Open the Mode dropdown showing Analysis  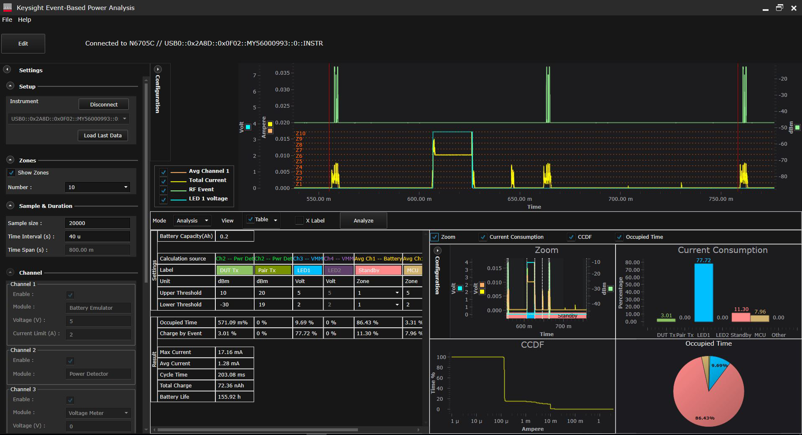point(192,220)
